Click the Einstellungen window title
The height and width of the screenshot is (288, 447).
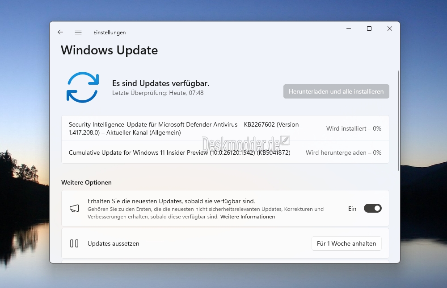click(110, 33)
